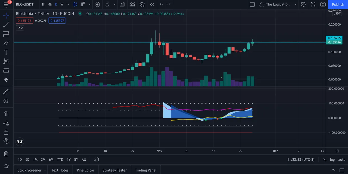Select the ruler measure tool
Image resolution: width=348 pixels, height=174 pixels.
(x=6, y=92)
